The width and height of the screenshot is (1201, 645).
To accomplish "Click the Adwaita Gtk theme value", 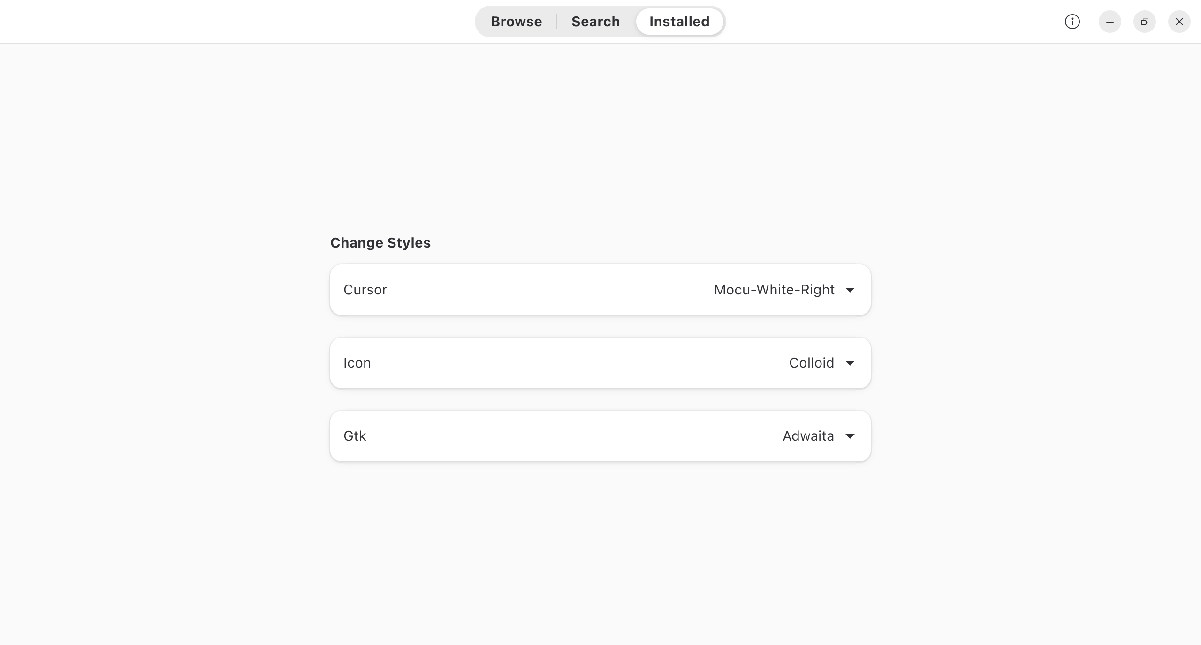I will [808, 436].
